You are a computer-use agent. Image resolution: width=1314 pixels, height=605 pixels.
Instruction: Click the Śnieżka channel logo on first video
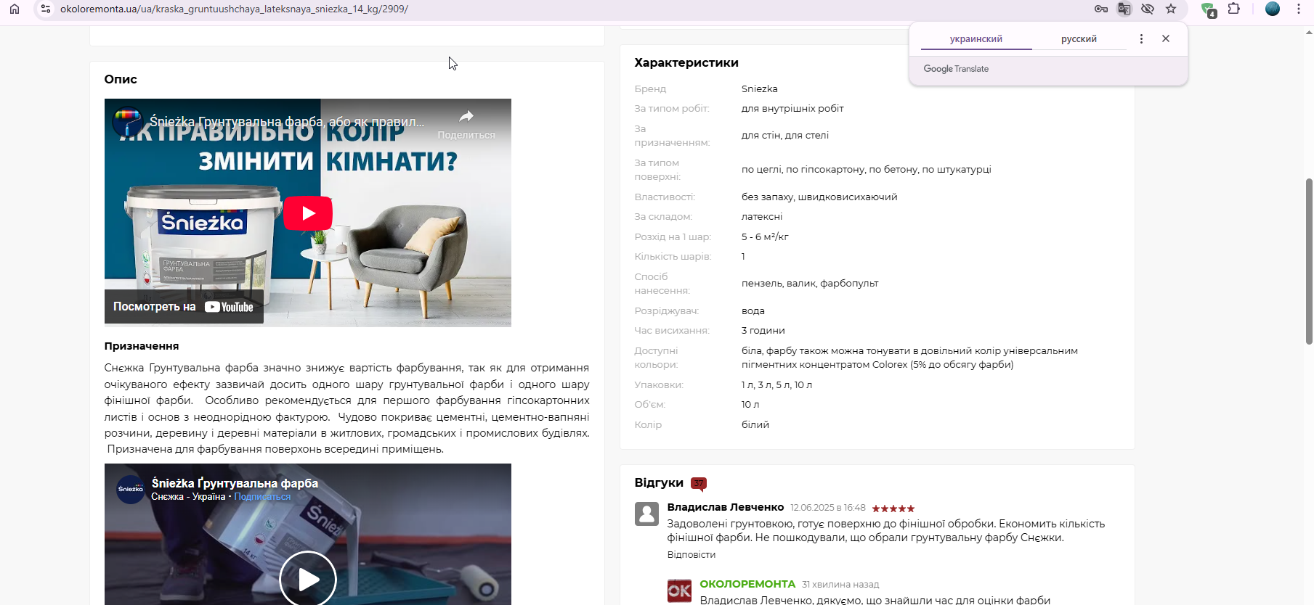click(128, 122)
